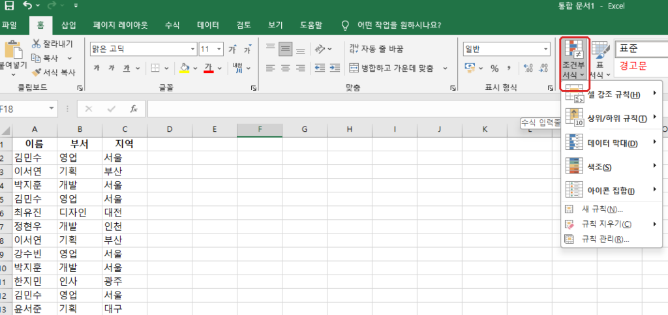Toggle 자동 줄 바꿈 wrap text
This screenshot has height=315, width=668.
pos(376,49)
